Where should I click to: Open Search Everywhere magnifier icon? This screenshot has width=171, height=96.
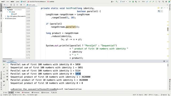click(x=163, y=2)
